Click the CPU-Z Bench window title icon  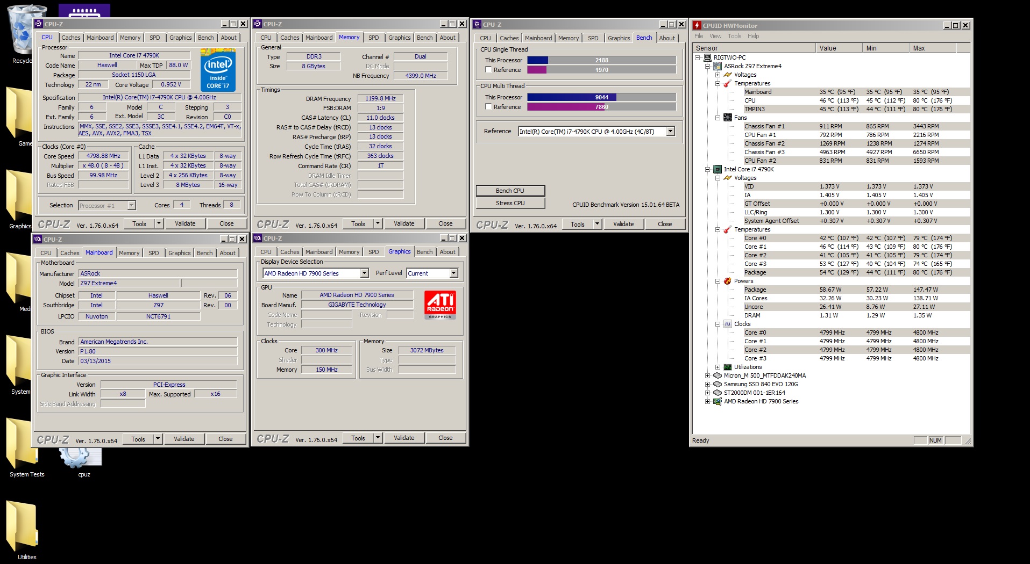[x=477, y=24]
